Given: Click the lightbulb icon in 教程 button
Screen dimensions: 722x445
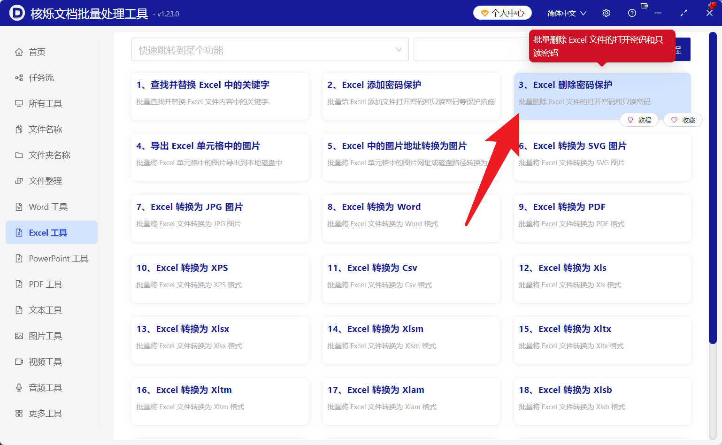Looking at the screenshot, I should [630, 120].
